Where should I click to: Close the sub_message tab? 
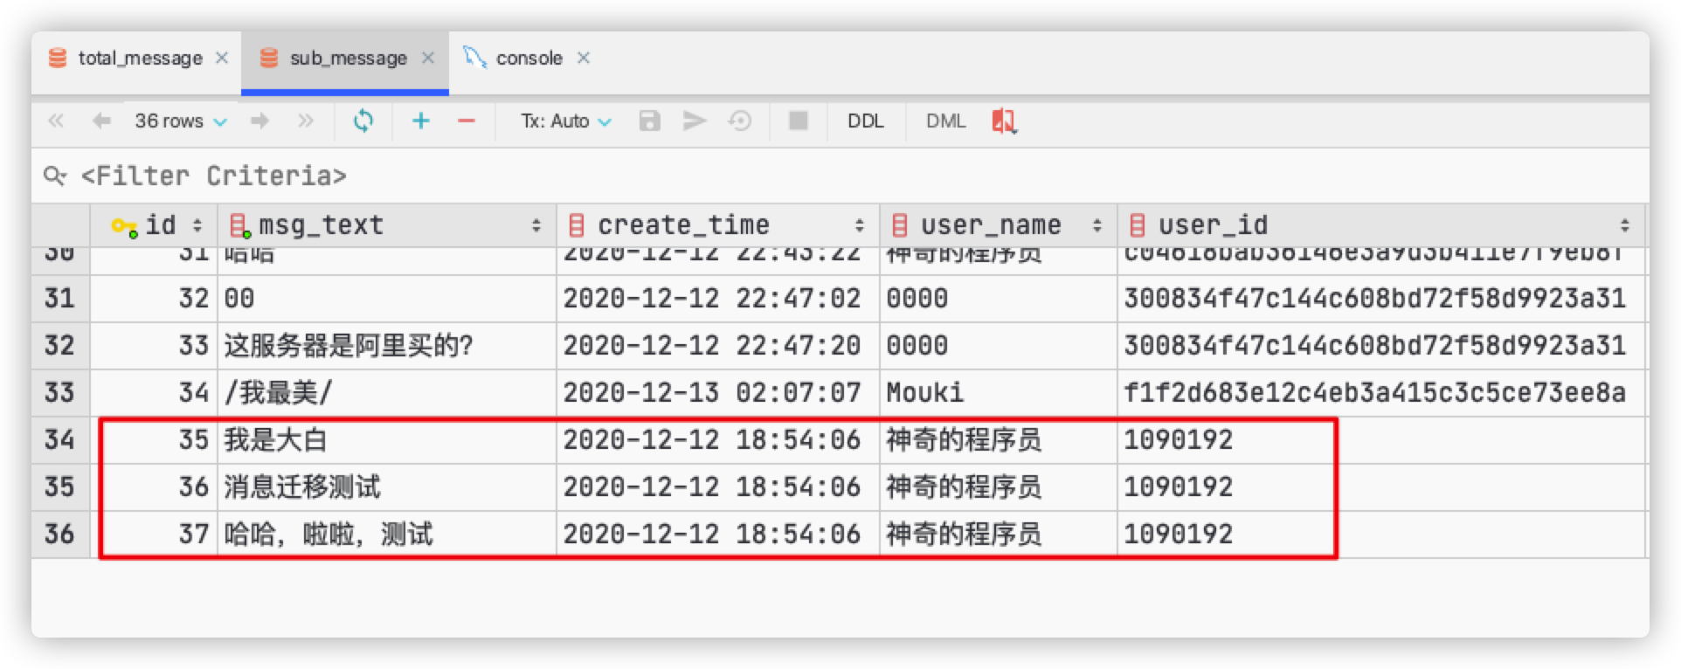pyautogui.click(x=428, y=59)
